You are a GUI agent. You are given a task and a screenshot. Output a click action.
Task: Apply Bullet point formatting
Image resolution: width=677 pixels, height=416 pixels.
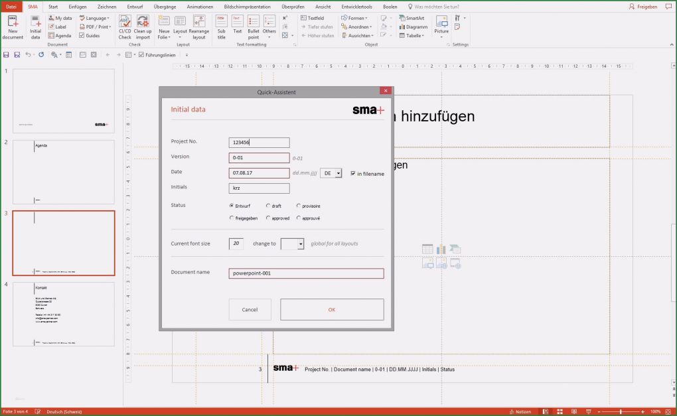tap(254, 27)
